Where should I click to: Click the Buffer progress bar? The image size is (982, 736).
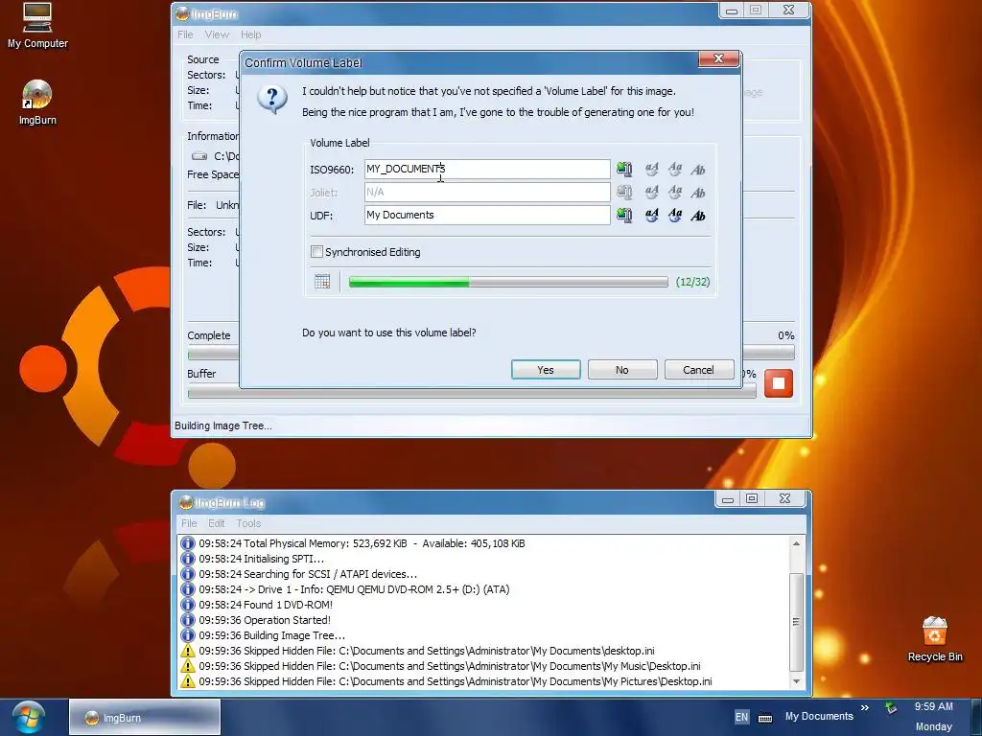472,393
